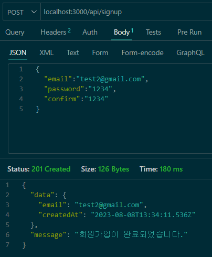The image size is (212, 257).
Task: Open the POST method dropdown
Action: click(x=22, y=12)
